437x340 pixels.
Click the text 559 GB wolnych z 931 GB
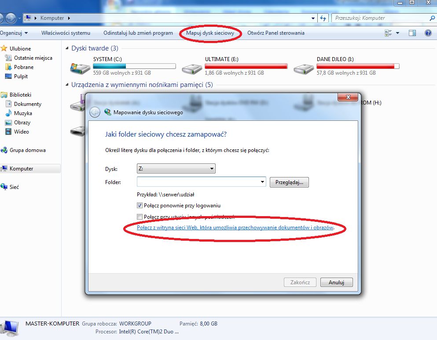(x=122, y=73)
